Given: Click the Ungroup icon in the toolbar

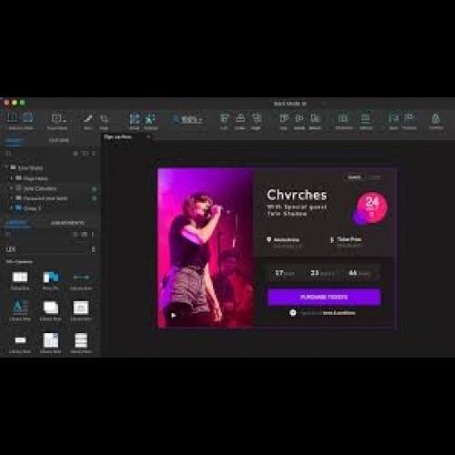Looking at the screenshot, I should (150, 118).
